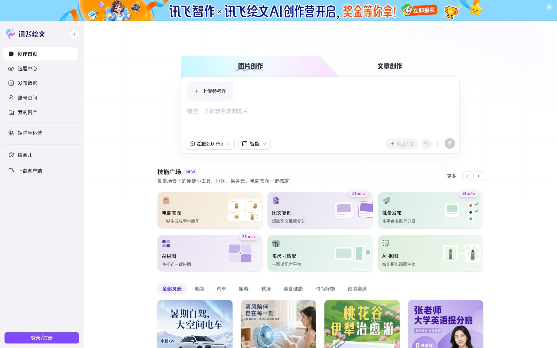Click the 电商套图 bag icon
This screenshot has width=557, height=348.
tap(166, 200)
